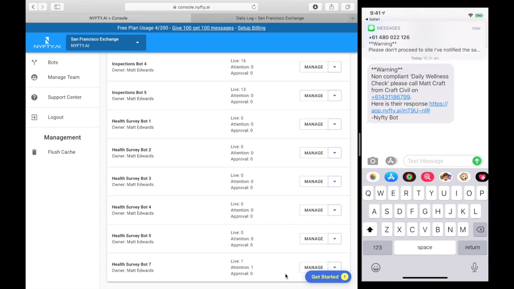Tap the Safari back-to-app link on phone

click(x=373, y=19)
